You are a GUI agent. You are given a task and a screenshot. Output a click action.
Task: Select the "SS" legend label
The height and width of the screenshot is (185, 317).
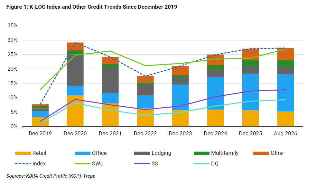(155, 163)
